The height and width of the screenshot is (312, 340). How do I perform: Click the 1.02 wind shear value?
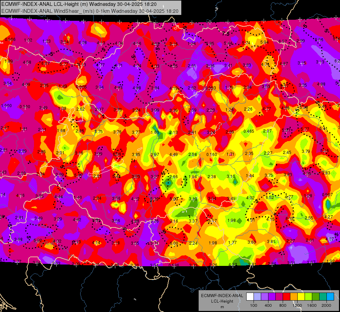28,40
